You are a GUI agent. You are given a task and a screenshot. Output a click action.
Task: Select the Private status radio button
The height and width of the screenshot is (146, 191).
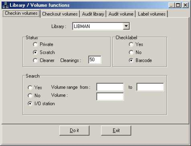43,44
